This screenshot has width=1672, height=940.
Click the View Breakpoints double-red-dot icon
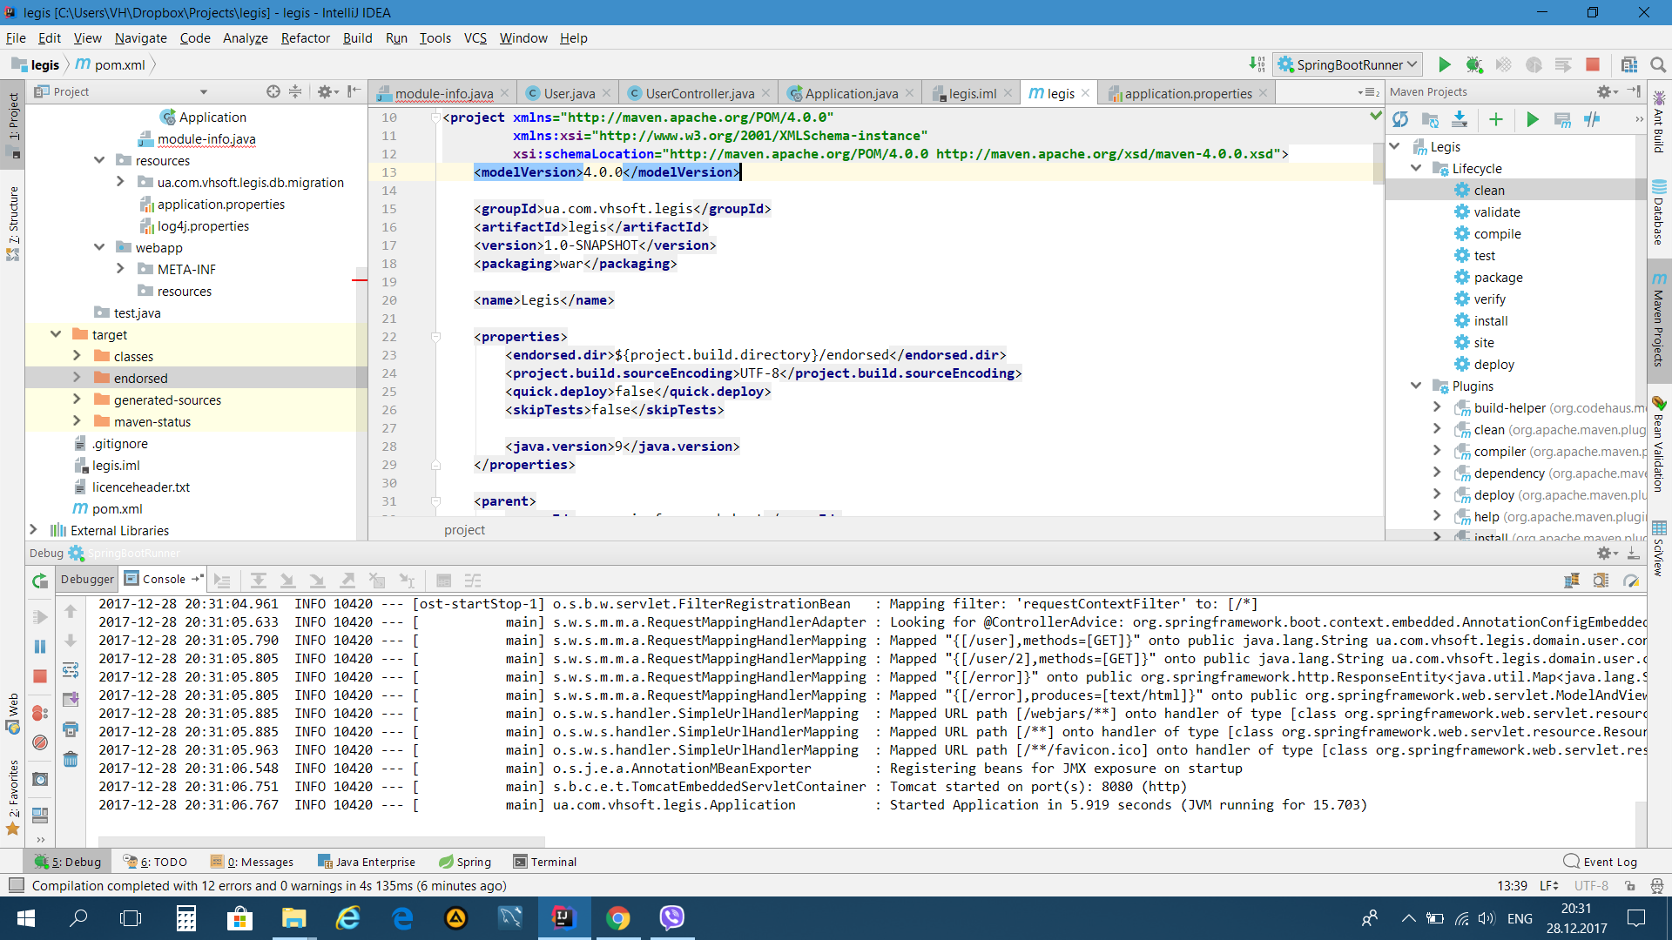39,713
